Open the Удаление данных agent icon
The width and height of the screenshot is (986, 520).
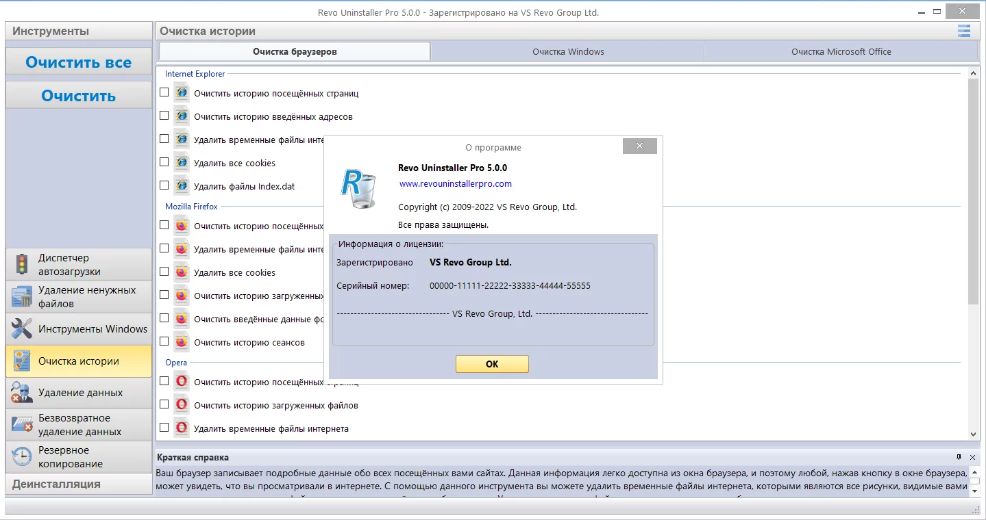[x=22, y=393]
